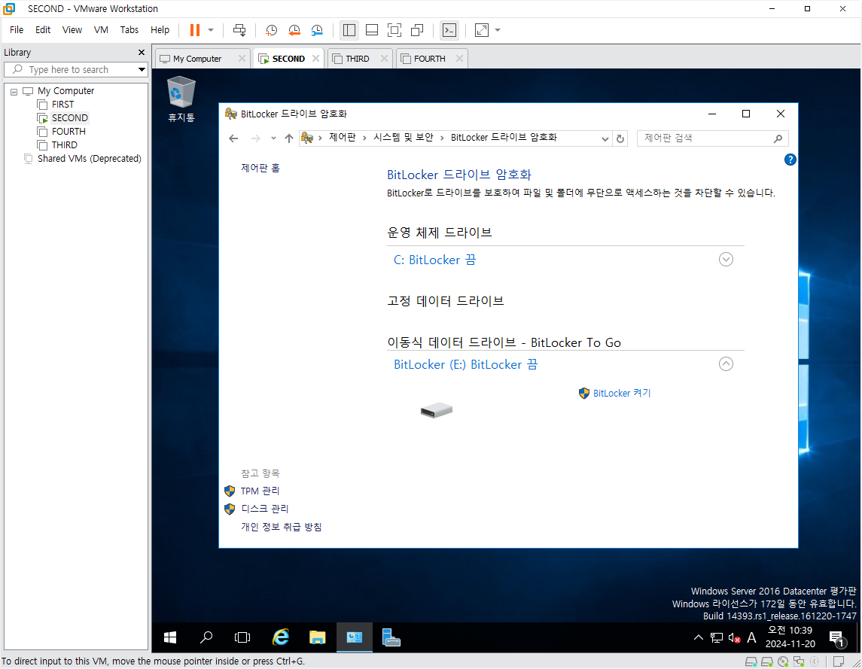Image resolution: width=862 pixels, height=669 pixels.
Task: Open the Windows Start menu in the guest
Action: point(170,637)
